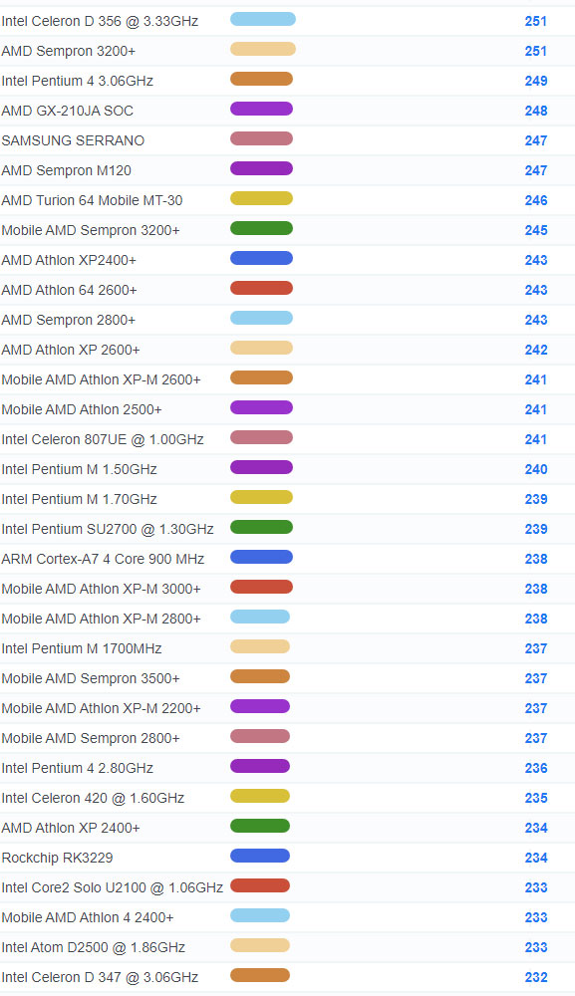Open AMD Sempron 3200+ entry
This screenshot has width=575, height=996.
(x=69, y=51)
